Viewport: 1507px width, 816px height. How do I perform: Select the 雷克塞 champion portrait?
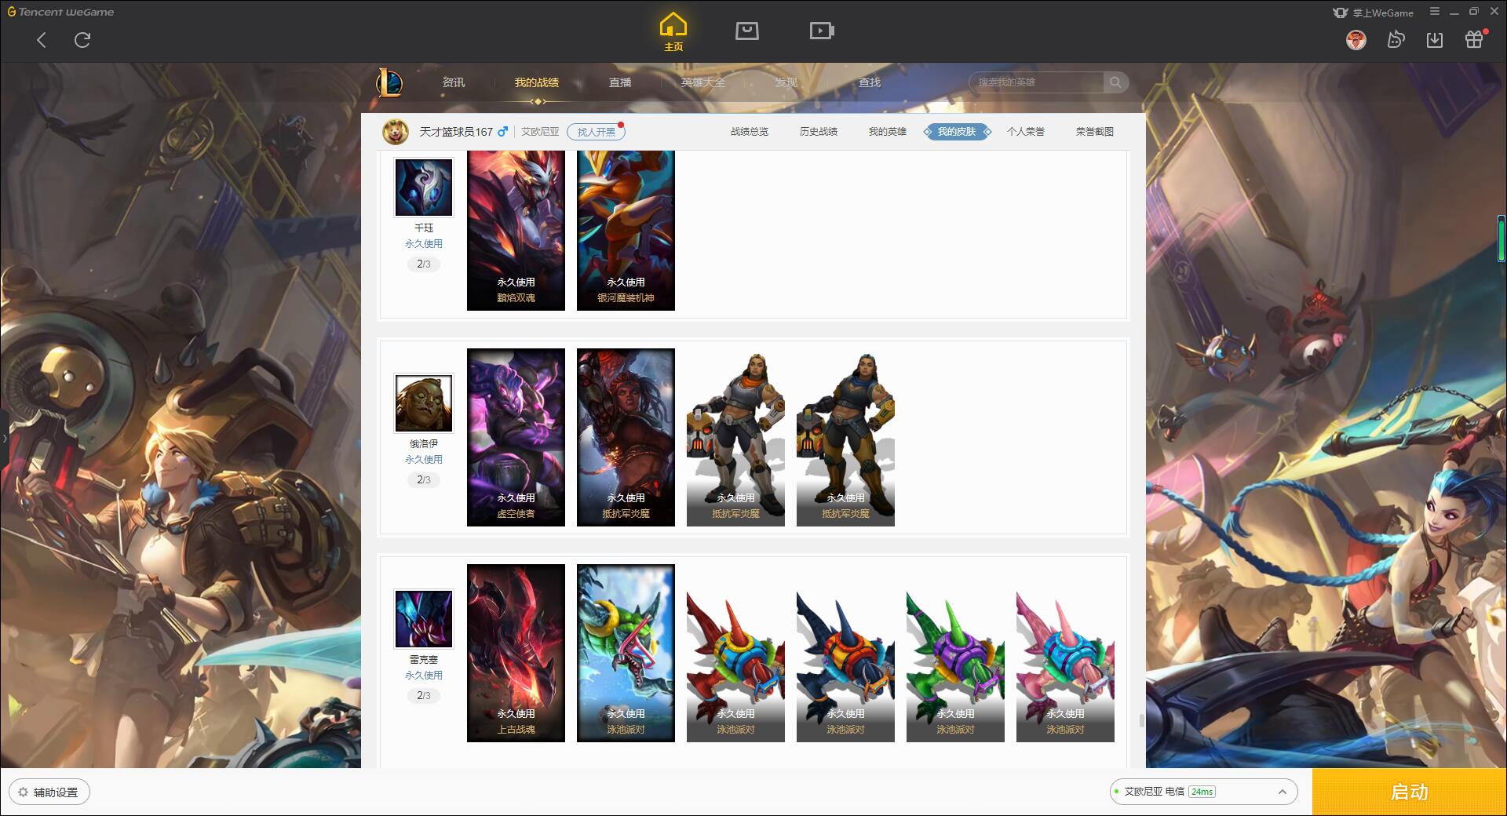(x=424, y=619)
